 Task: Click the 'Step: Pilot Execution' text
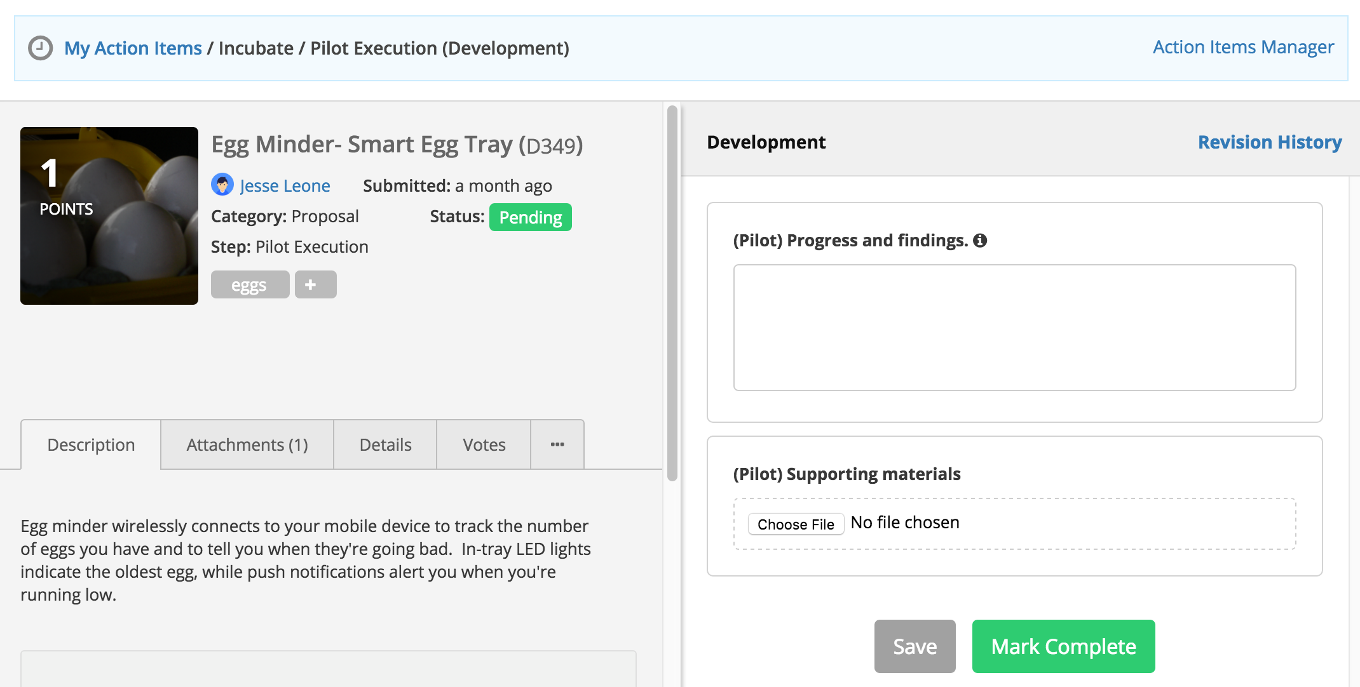(x=290, y=246)
